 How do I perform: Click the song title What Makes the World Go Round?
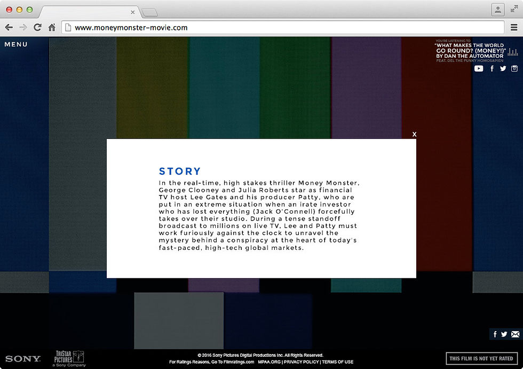(x=470, y=48)
